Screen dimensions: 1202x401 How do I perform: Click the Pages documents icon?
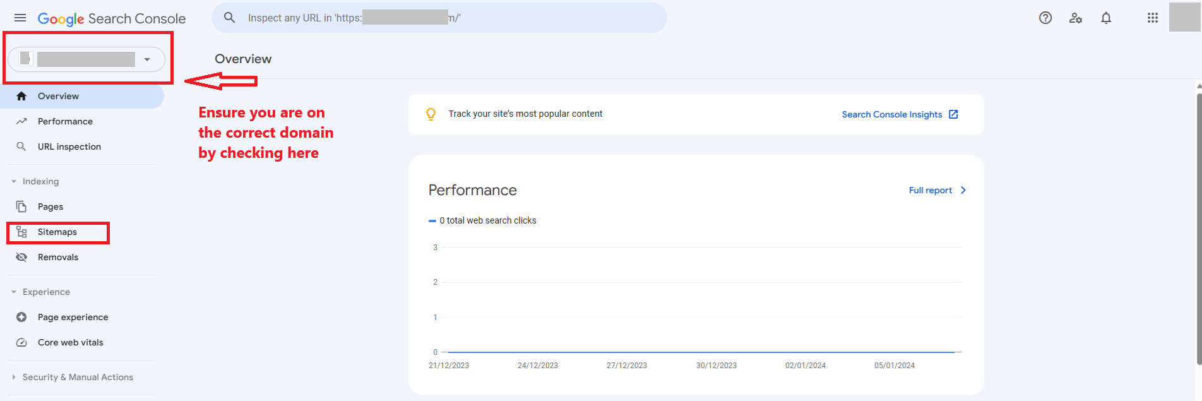21,206
